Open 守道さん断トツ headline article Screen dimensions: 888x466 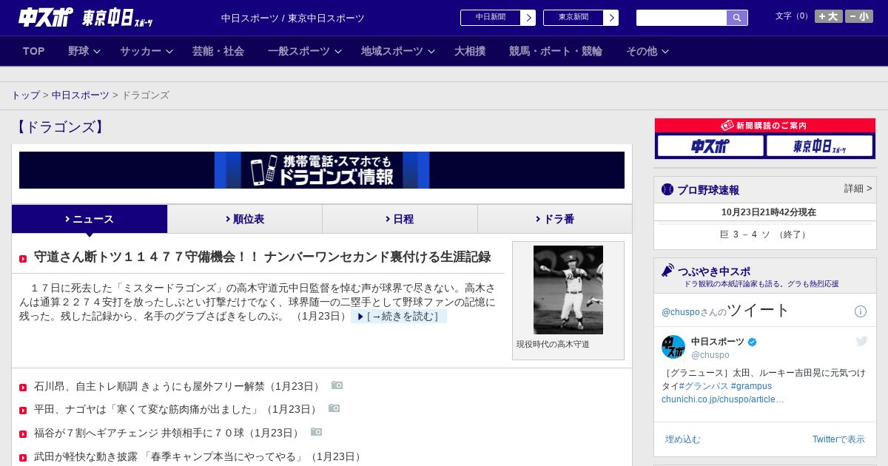pyautogui.click(x=263, y=257)
